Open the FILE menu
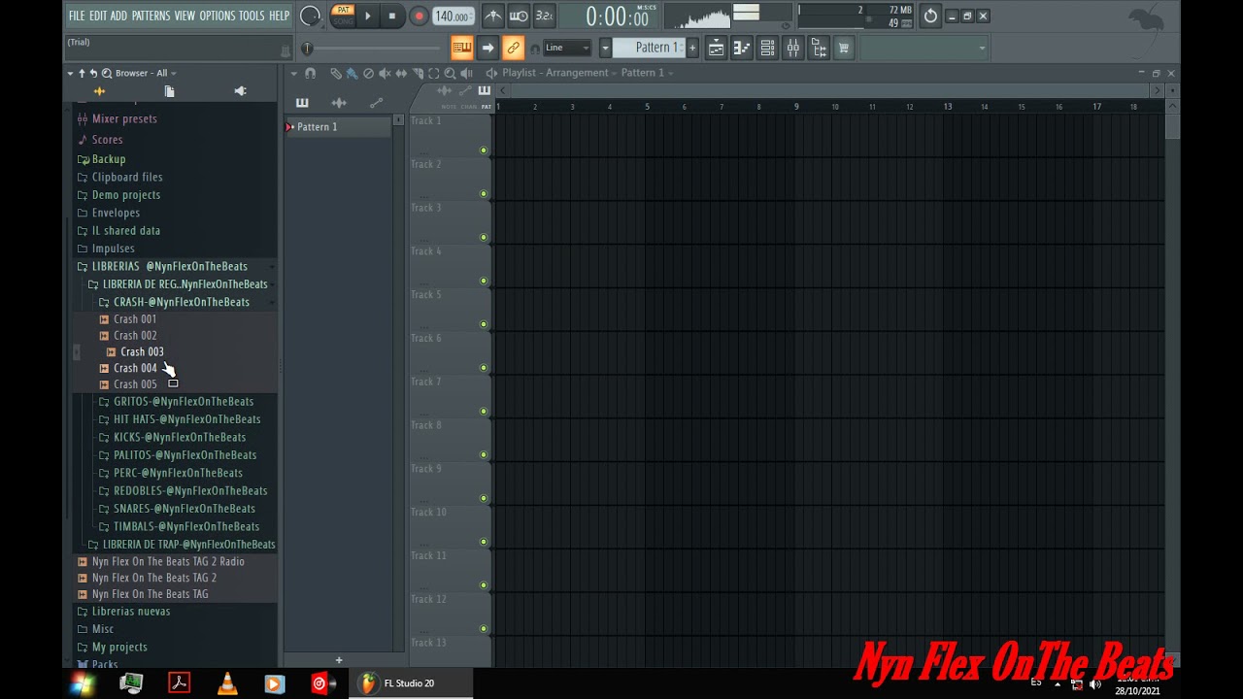1243x699 pixels. coord(77,17)
